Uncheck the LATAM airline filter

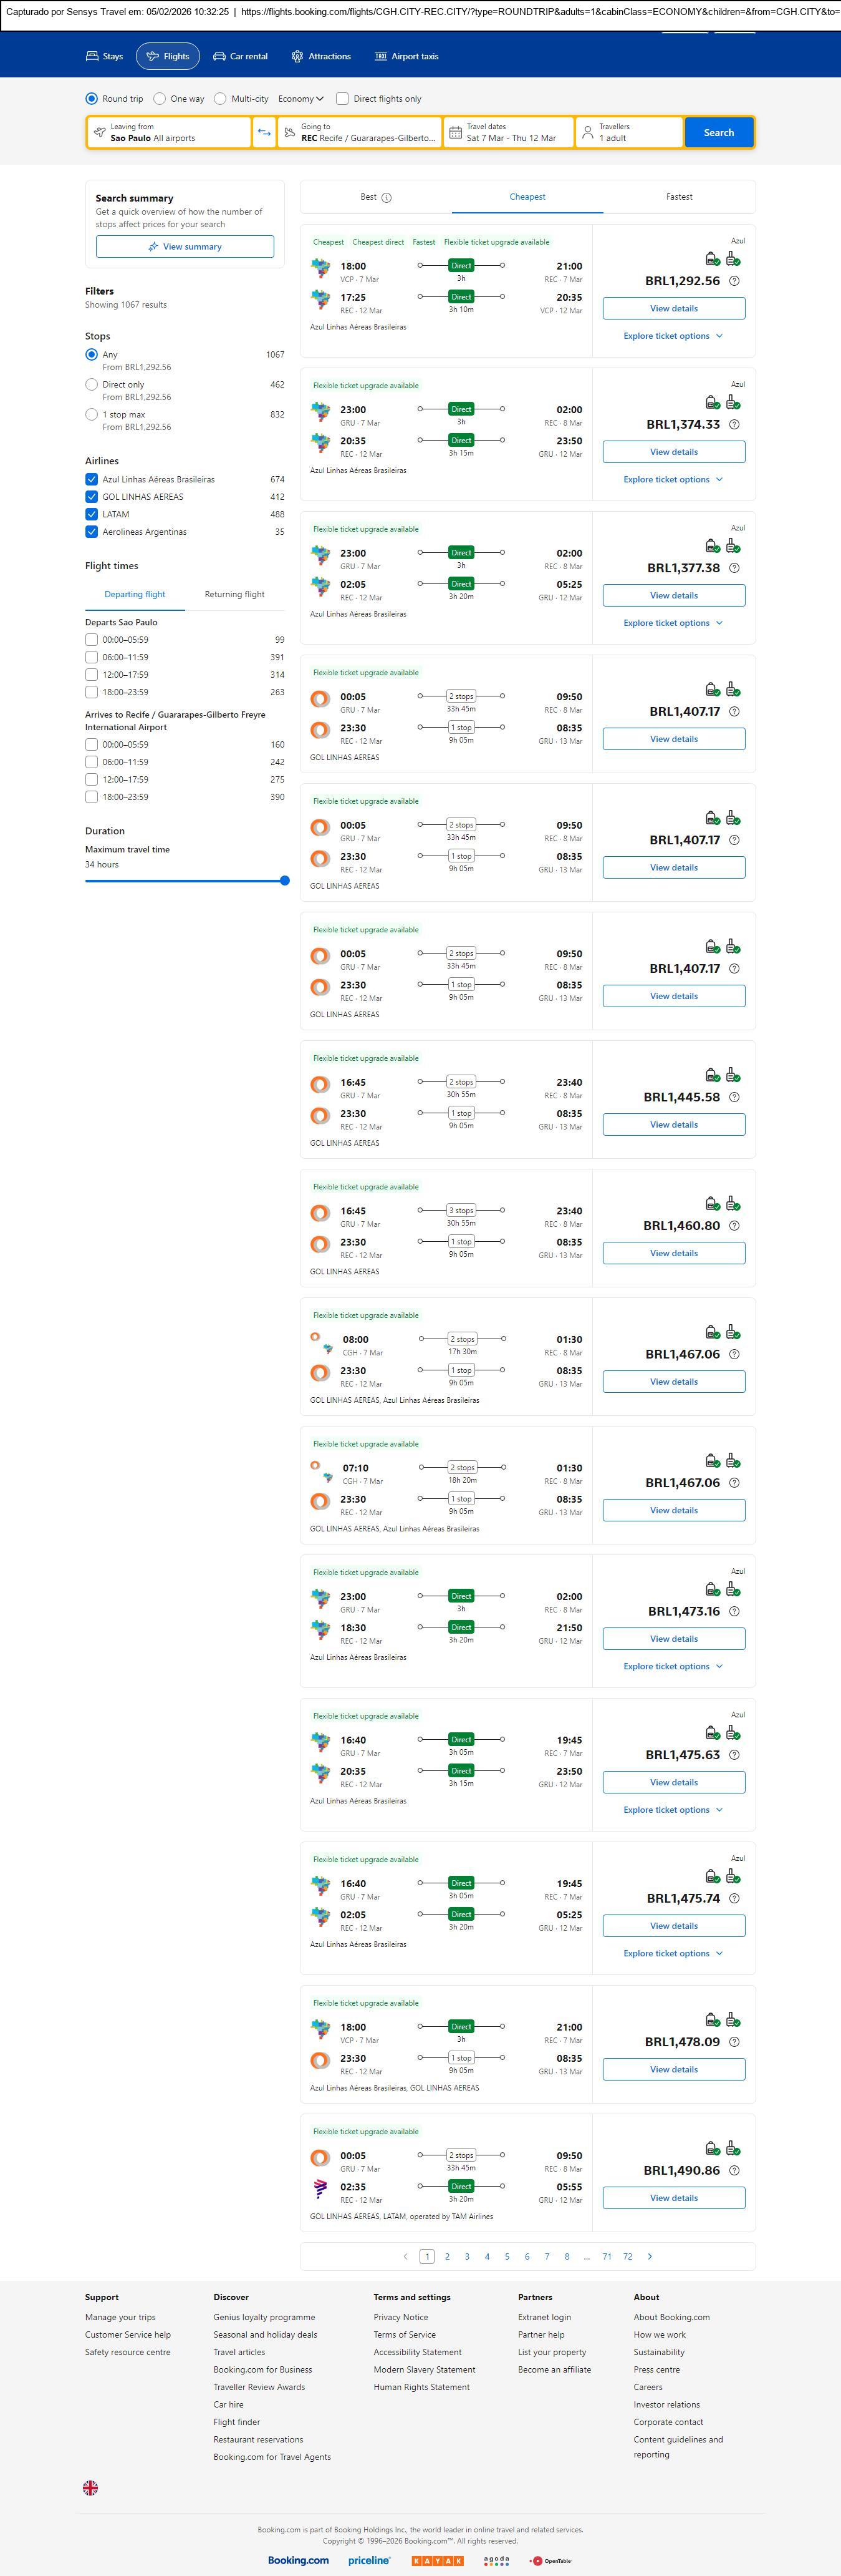point(92,514)
